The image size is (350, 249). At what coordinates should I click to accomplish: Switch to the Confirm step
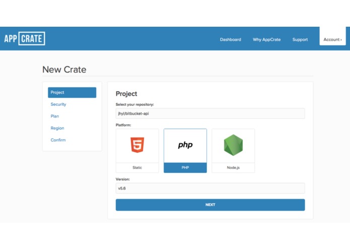coord(58,140)
